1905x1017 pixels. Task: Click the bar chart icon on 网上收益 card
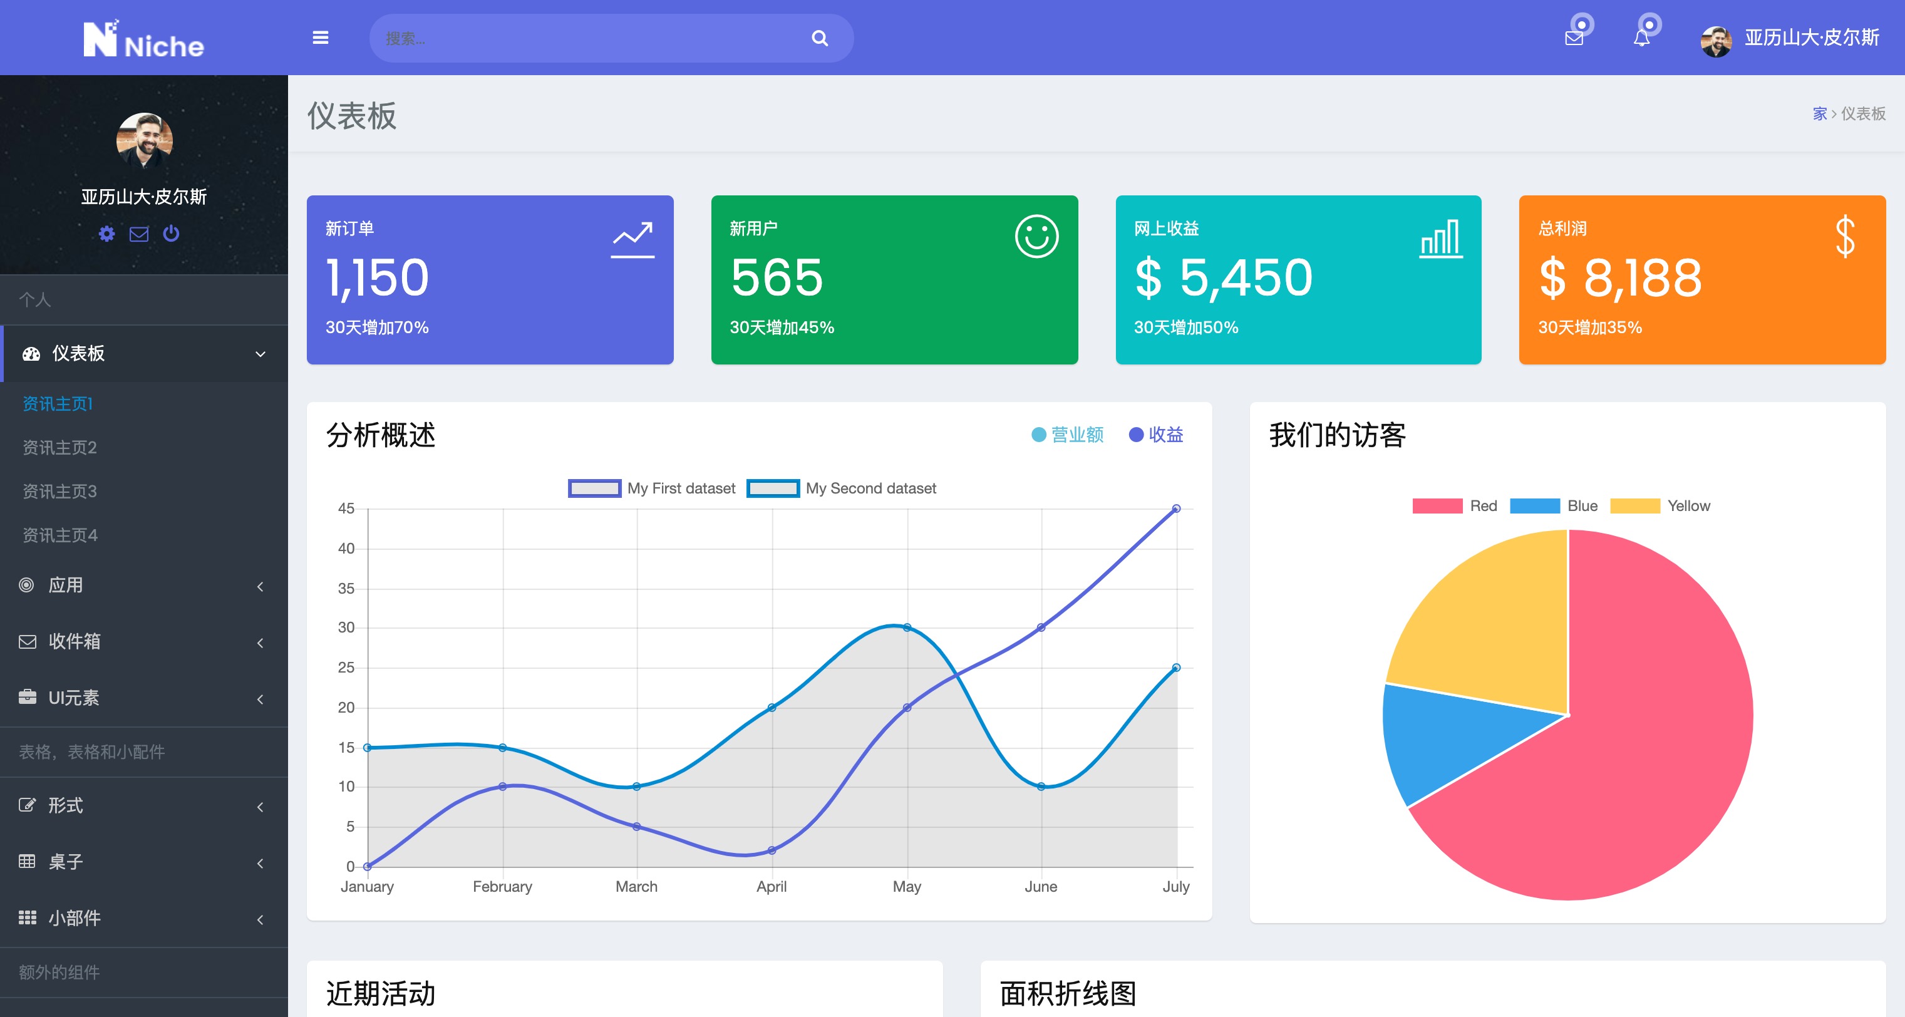[1440, 238]
